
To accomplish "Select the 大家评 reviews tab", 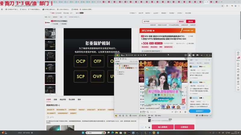I will click(49, 100).
